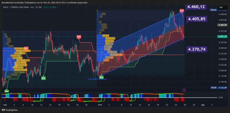Image resolution: width=230 pixels, height=113 pixels.
Task: Click the green Buy marker near June 12
Action: [43, 78]
